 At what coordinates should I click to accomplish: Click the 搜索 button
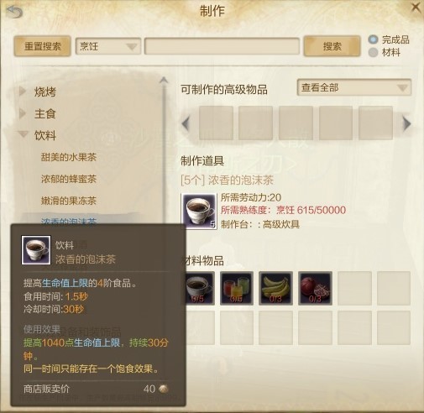332,46
